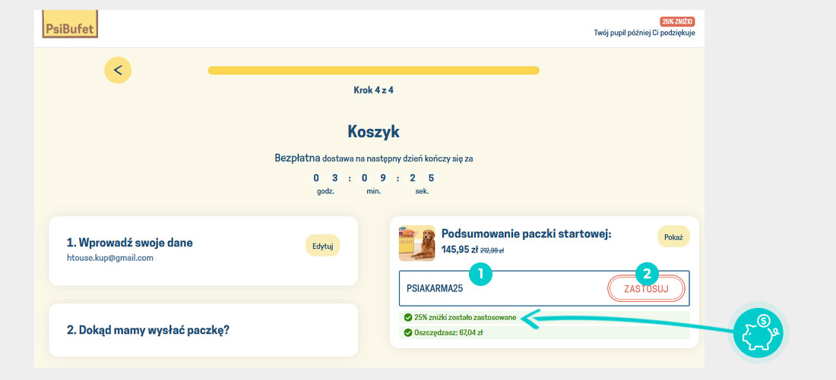Click the dog food package thumbnail
Viewport: 836px width, 380px height.
pos(417,243)
